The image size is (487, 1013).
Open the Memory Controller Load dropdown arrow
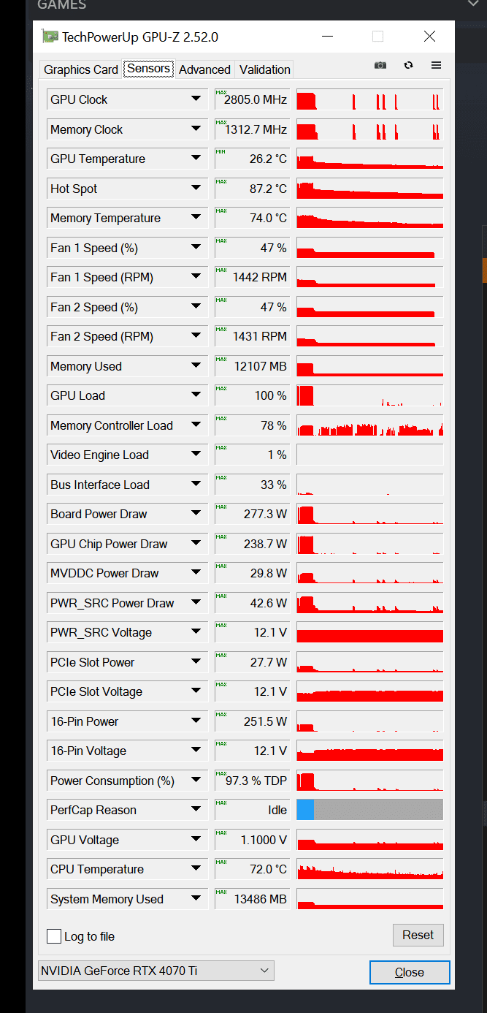(x=196, y=425)
